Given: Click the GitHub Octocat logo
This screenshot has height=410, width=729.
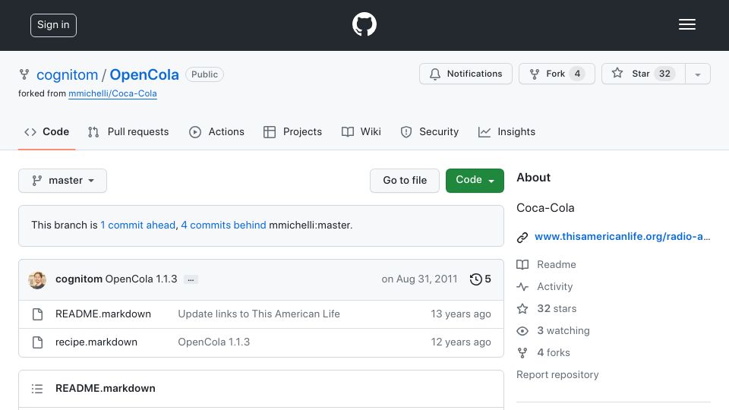Looking at the screenshot, I should coord(364,24).
